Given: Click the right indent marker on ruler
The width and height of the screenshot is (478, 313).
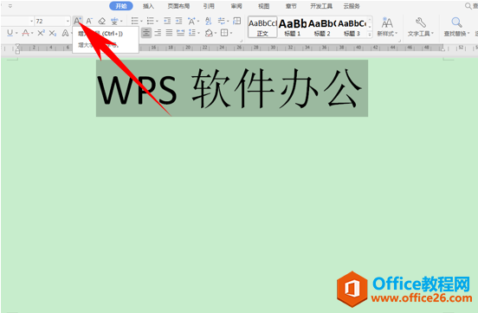Looking at the screenshot, I should [x=442, y=48].
